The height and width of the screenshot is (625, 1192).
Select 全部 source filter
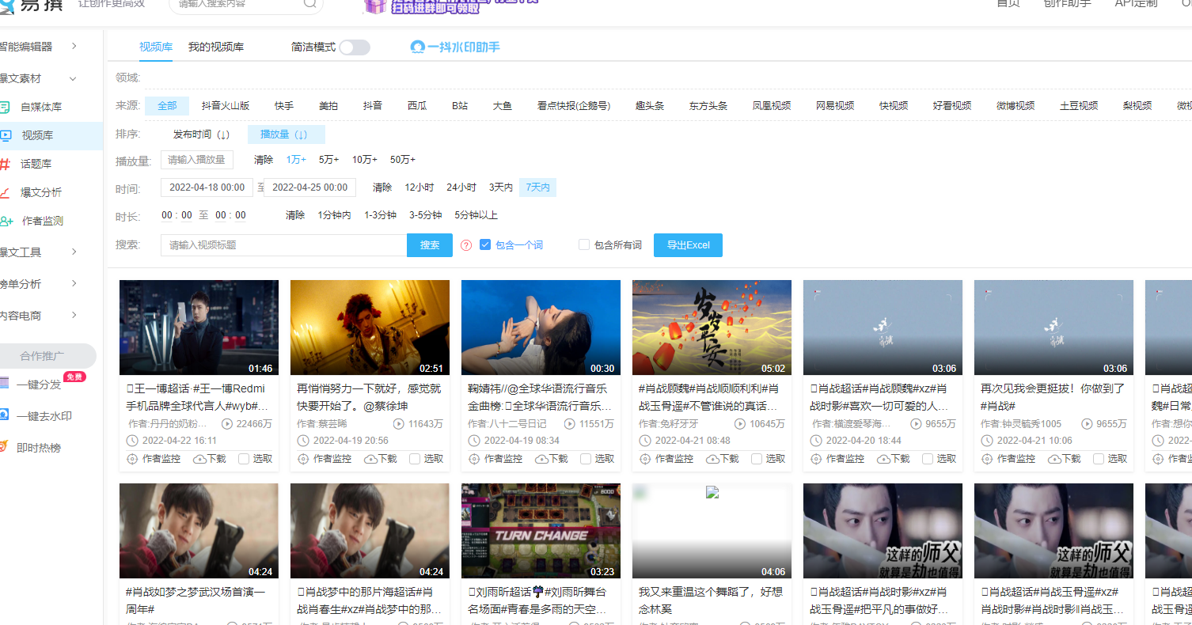pos(167,105)
